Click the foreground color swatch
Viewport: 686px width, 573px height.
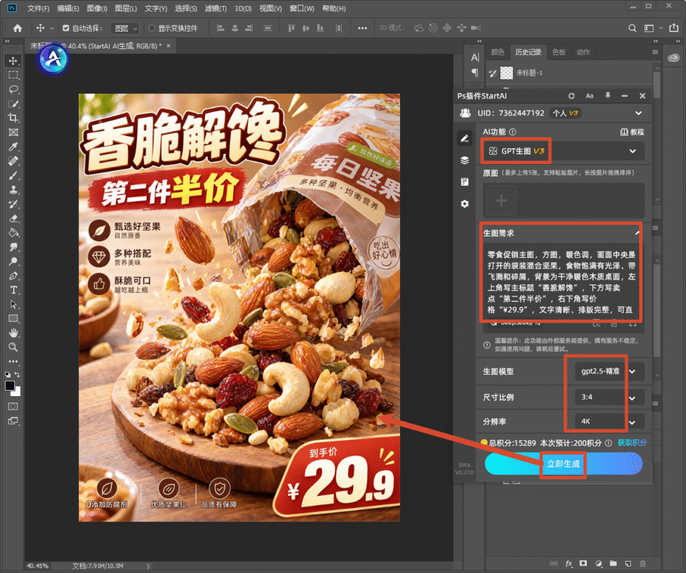(9, 385)
